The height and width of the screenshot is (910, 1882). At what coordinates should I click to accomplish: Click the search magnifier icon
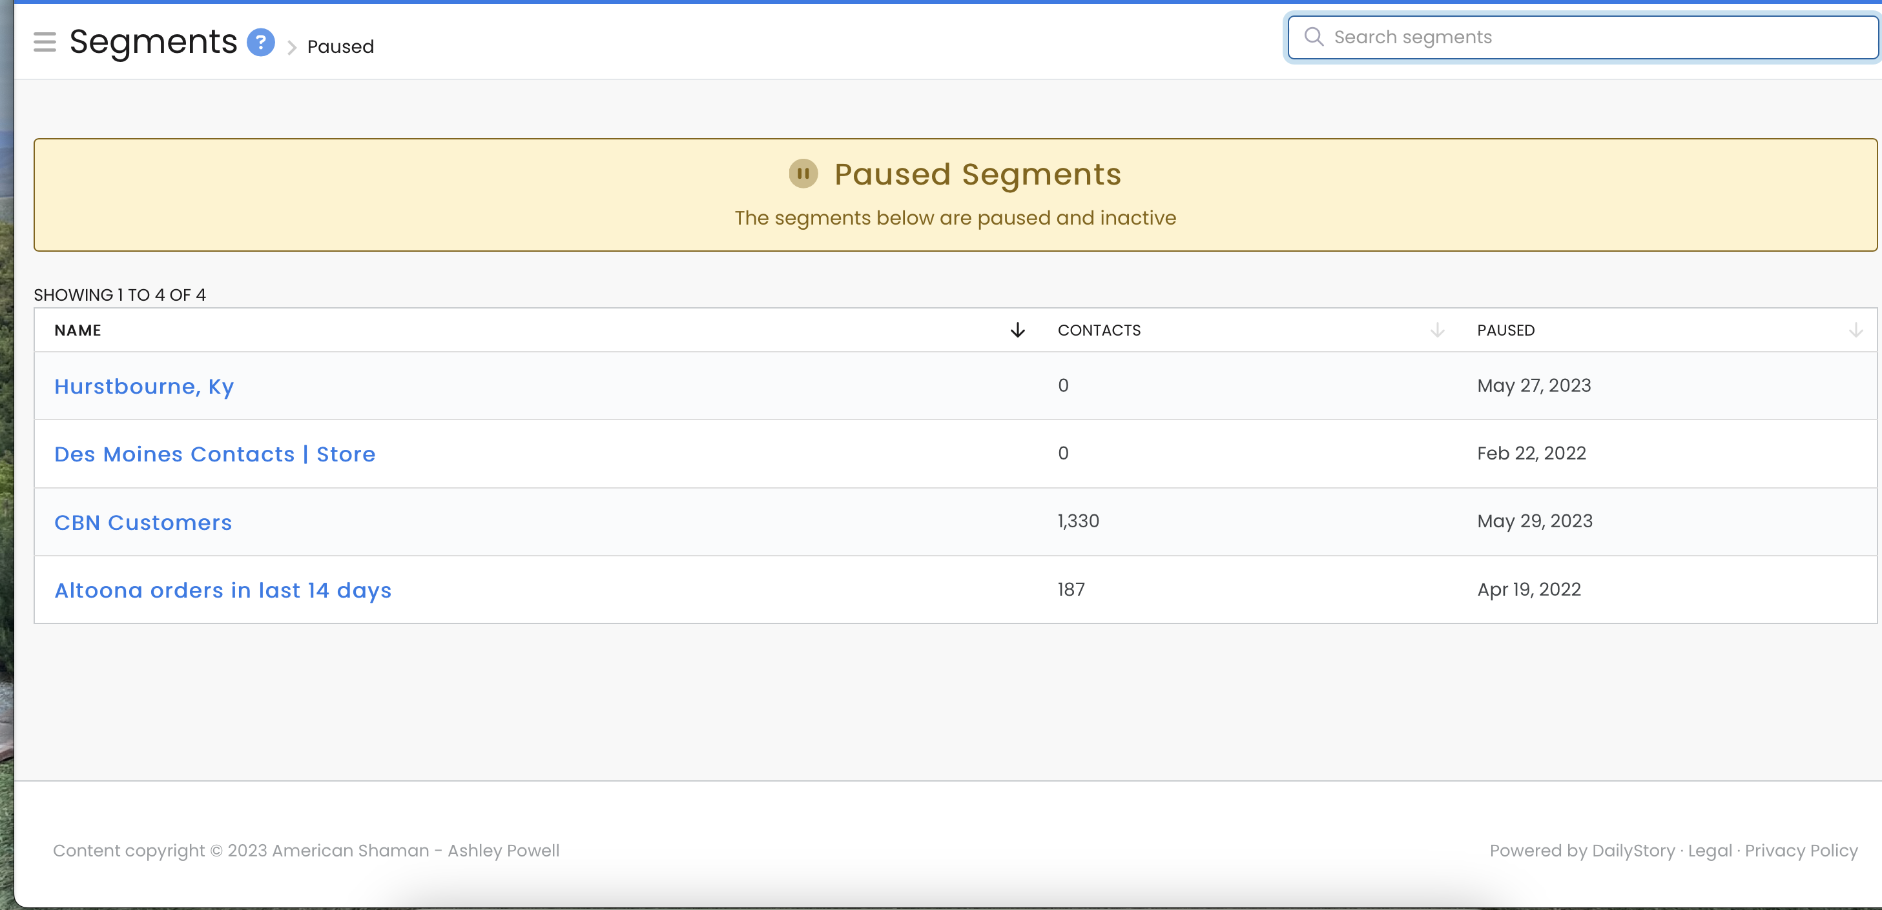[x=1313, y=37]
